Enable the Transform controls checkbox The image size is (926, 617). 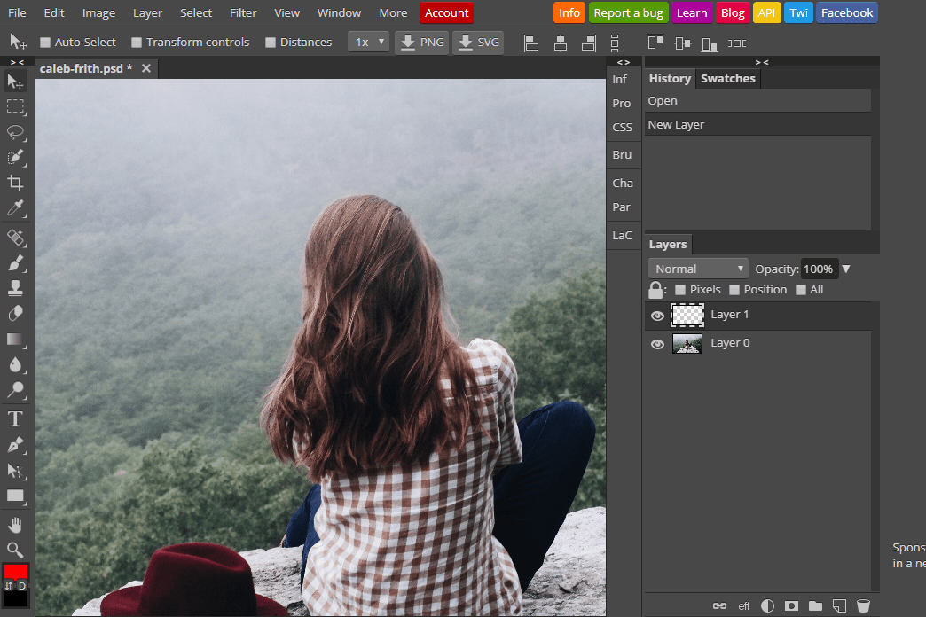click(137, 42)
